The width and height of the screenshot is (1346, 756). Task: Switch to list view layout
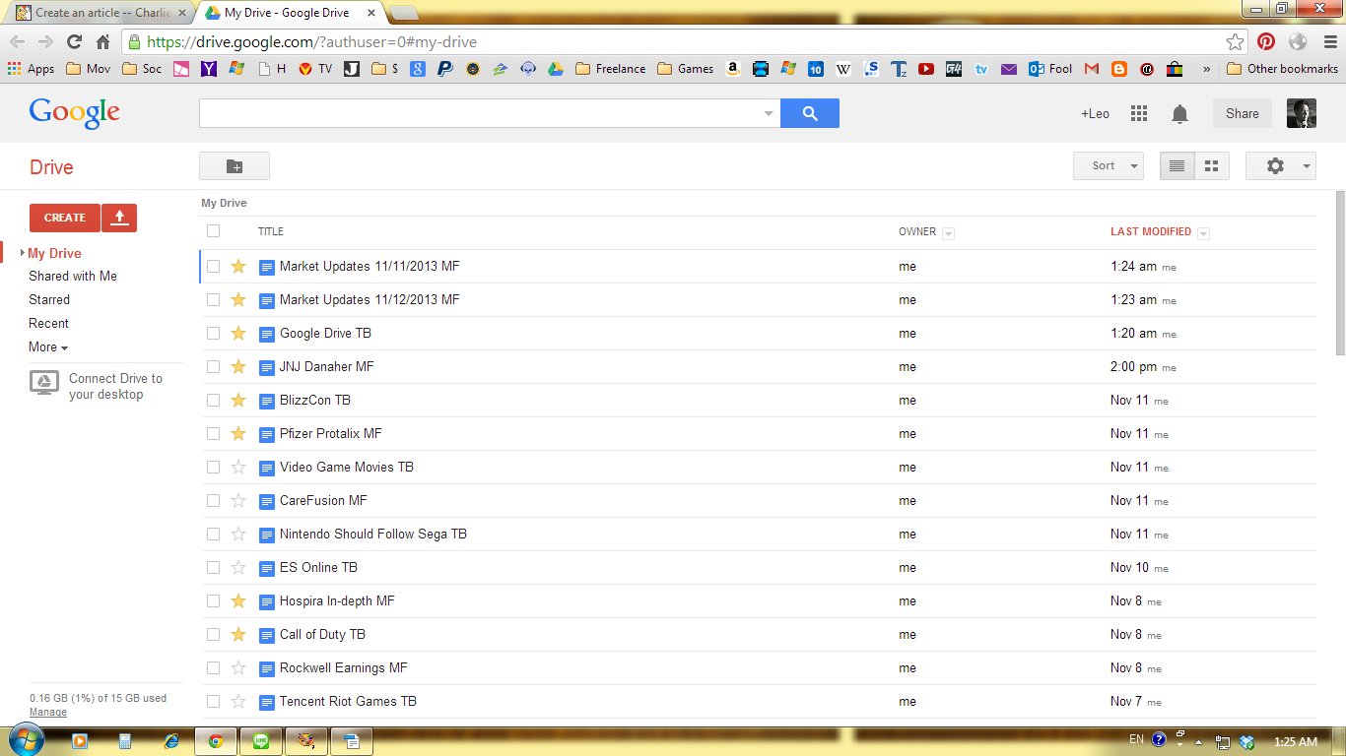coord(1177,166)
